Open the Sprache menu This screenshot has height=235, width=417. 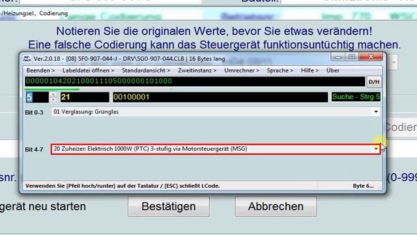[280, 70]
